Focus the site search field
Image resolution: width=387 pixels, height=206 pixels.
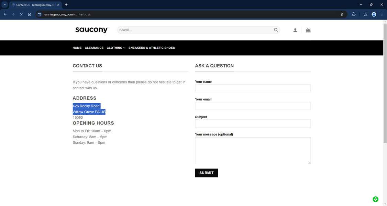click(x=195, y=30)
